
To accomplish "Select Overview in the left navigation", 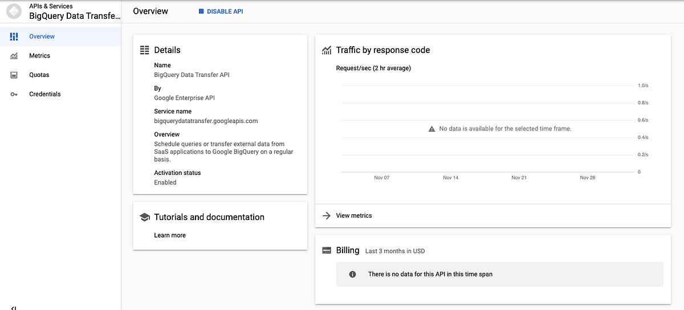I will (x=60, y=36).
